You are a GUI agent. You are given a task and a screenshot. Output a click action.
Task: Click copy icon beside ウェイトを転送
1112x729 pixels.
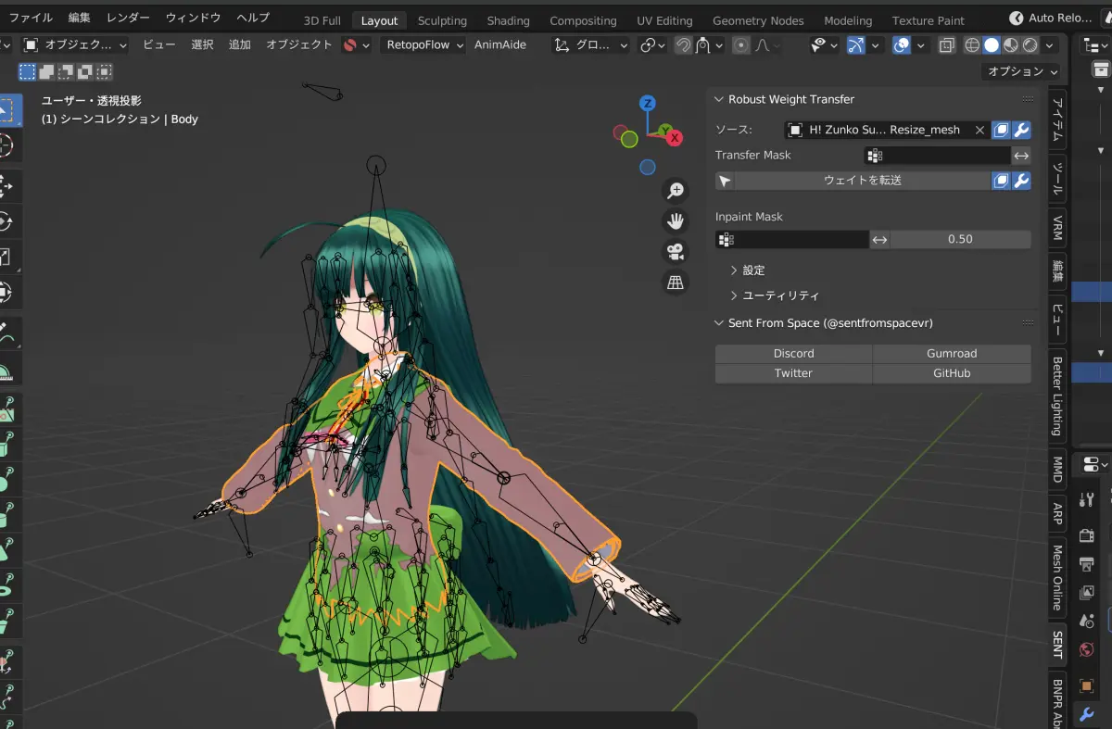coord(1002,181)
